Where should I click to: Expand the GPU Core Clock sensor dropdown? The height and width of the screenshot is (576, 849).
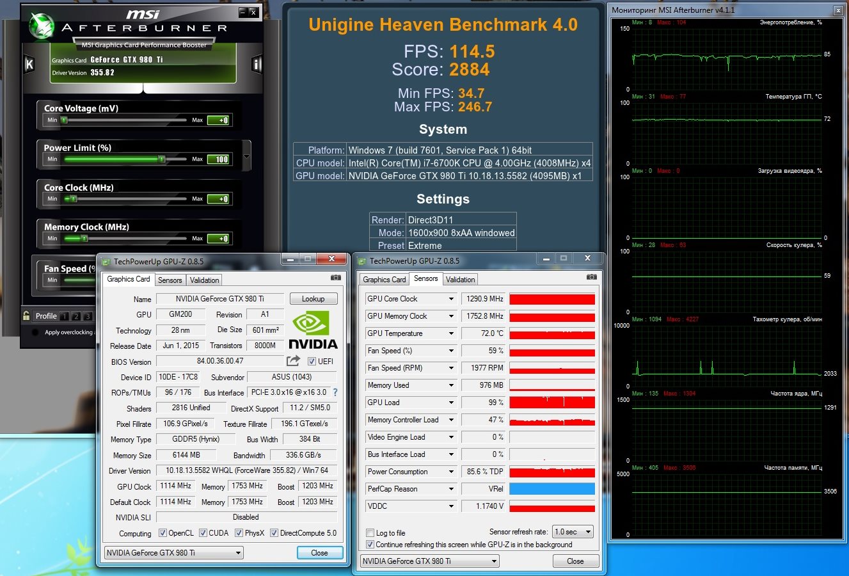451,299
